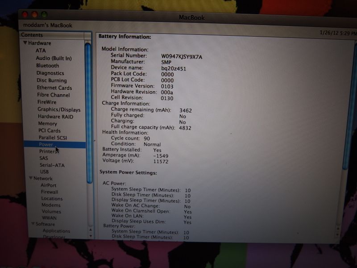Collapse the Hardware disclosure triangle
Image resolution: width=357 pixels, height=268 pixels.
point(25,43)
